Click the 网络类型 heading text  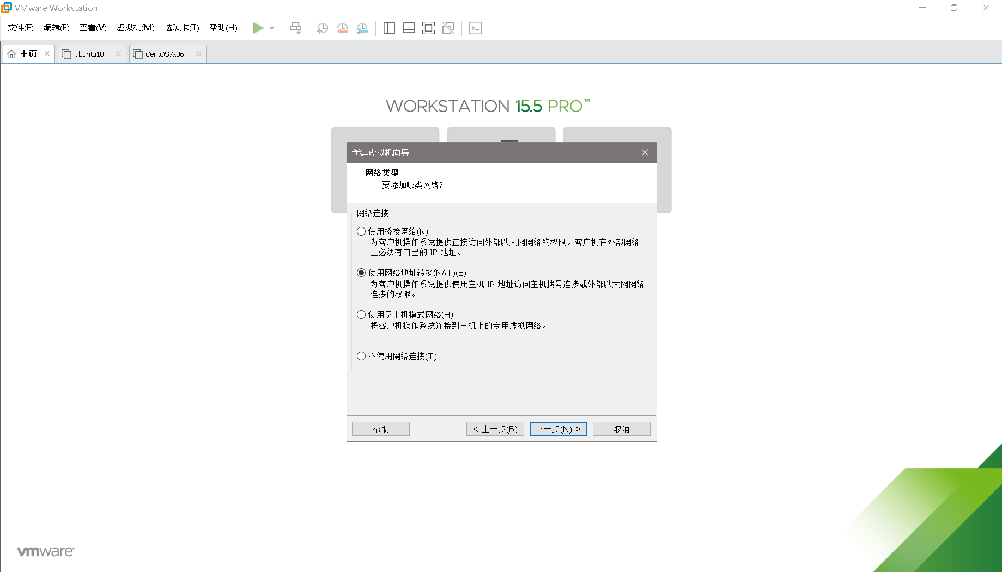(x=382, y=173)
